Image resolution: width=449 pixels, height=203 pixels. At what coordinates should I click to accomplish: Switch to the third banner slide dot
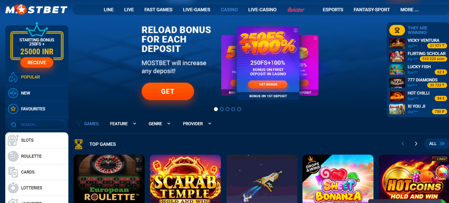click(x=227, y=109)
